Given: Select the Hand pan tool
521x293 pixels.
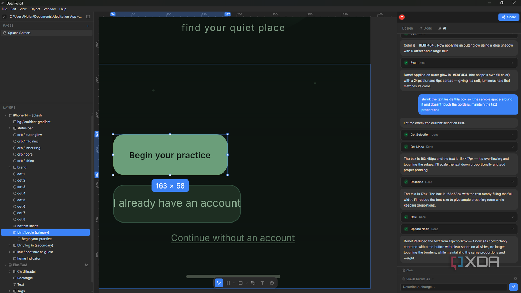Looking at the screenshot, I should coord(272,283).
